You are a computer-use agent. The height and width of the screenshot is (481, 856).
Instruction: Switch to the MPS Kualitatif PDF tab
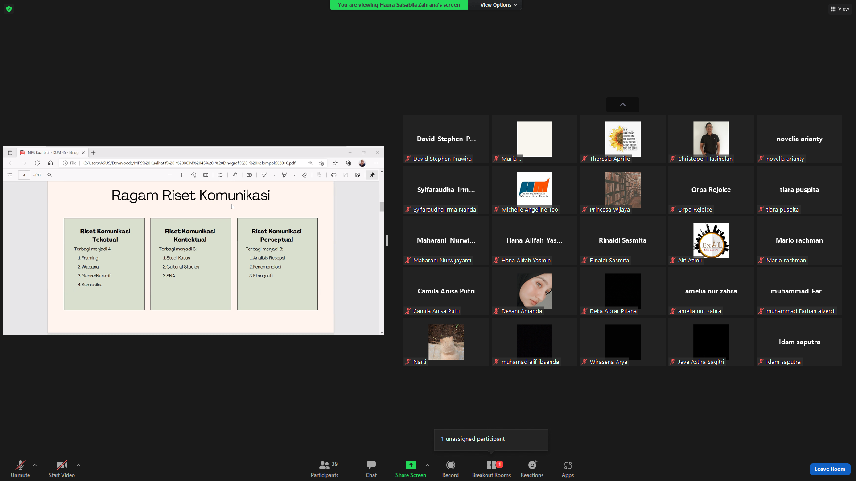(x=53, y=152)
